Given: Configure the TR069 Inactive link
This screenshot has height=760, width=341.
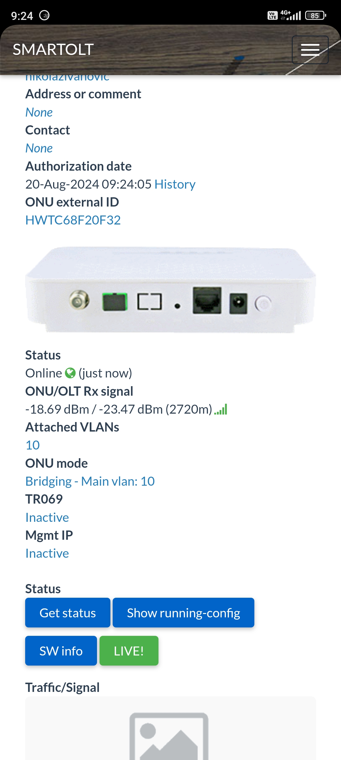Looking at the screenshot, I should tap(47, 518).
